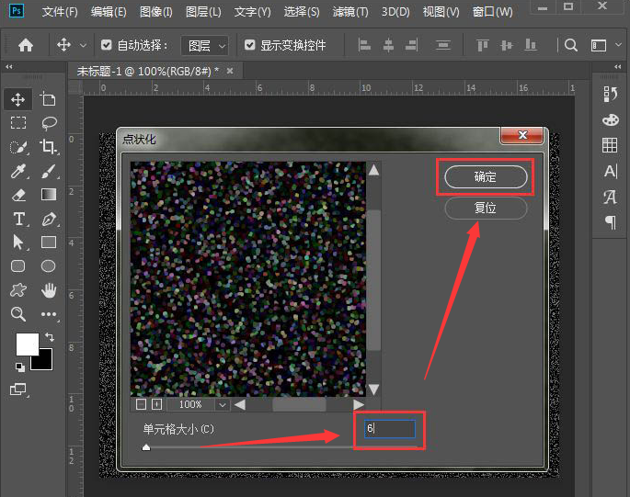Click the cell size input field
The width and height of the screenshot is (630, 497).
[x=390, y=429]
